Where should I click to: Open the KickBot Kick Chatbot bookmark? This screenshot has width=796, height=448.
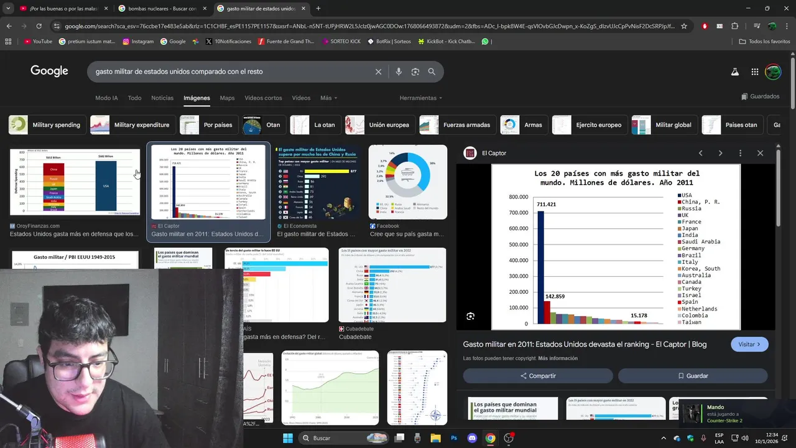tap(447, 42)
